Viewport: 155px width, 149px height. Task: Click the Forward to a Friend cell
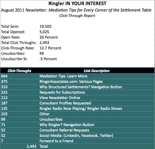point(56,141)
